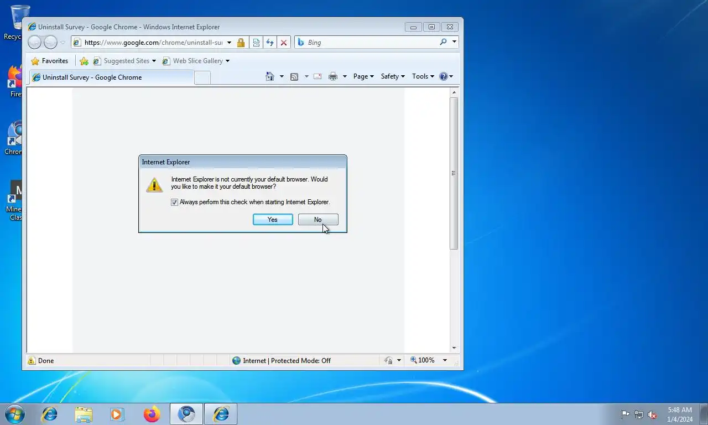
Task: Click the network tray icon
Action: 639,414
